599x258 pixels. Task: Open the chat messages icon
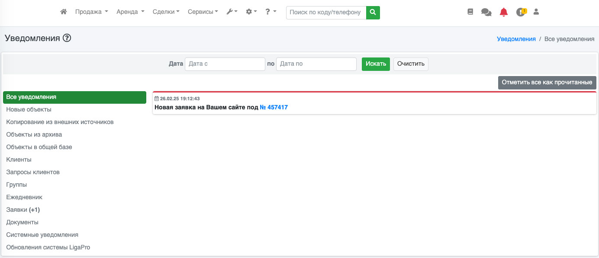pos(486,13)
